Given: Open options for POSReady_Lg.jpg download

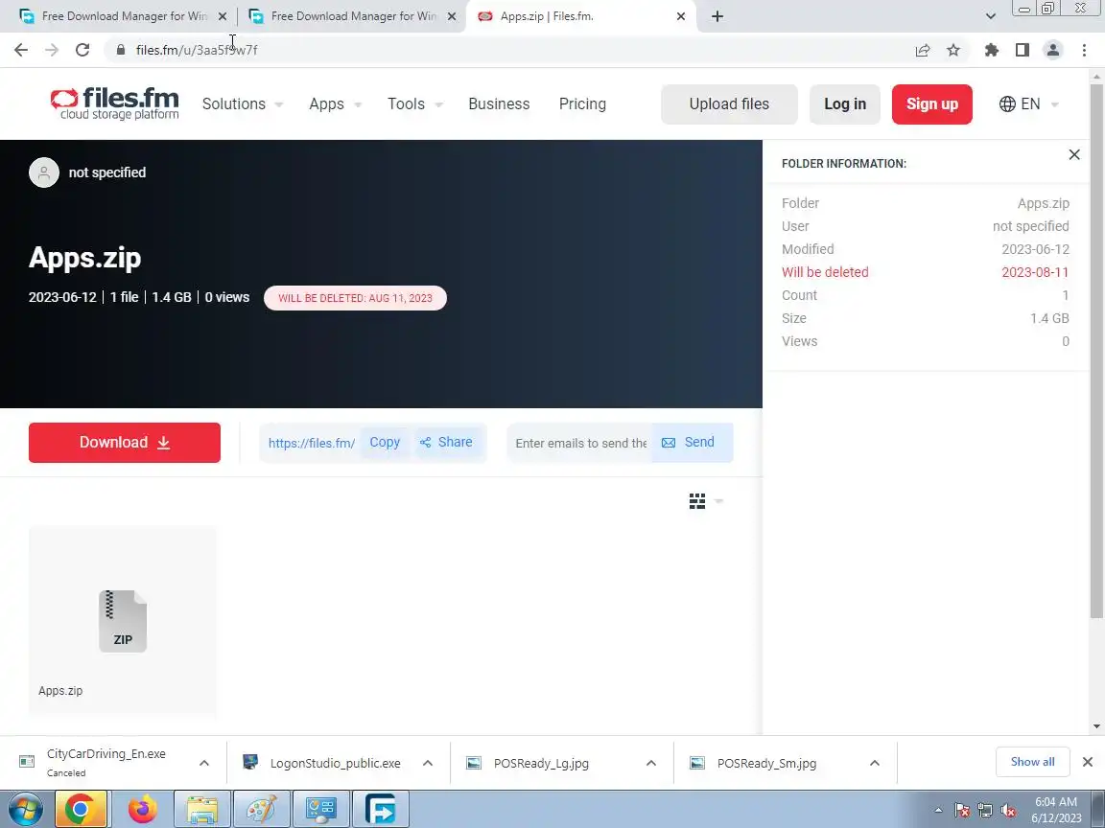Looking at the screenshot, I should point(651,763).
